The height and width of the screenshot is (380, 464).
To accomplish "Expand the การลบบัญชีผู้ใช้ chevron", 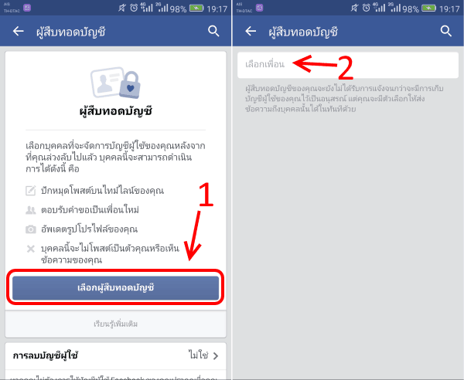I will (216, 356).
